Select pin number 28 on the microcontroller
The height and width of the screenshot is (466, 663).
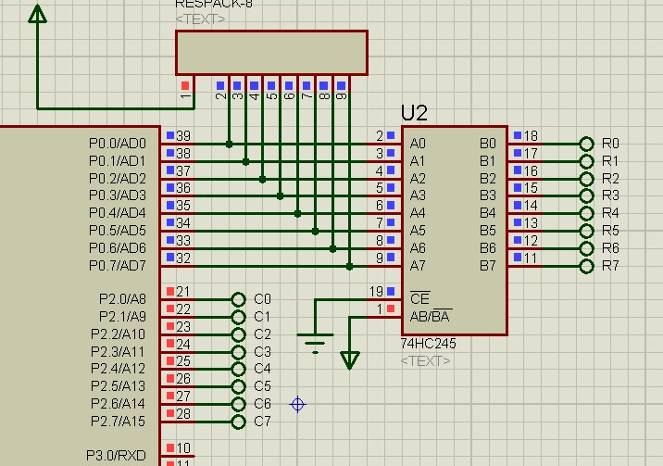(183, 414)
